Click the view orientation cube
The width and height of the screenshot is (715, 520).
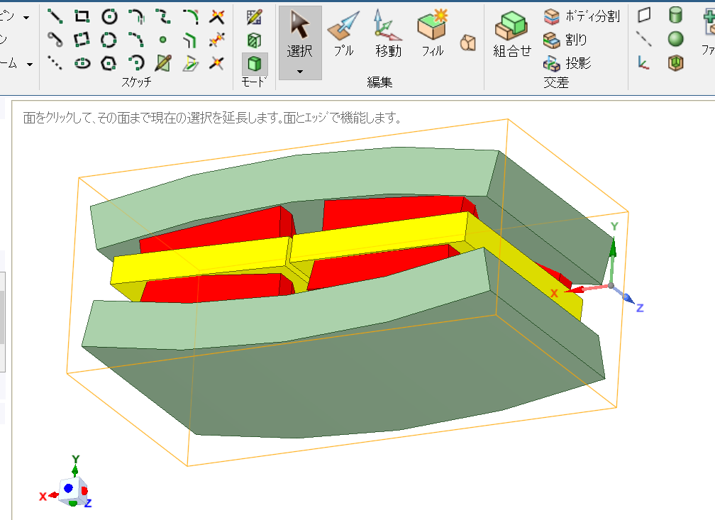pyautogui.click(x=72, y=491)
